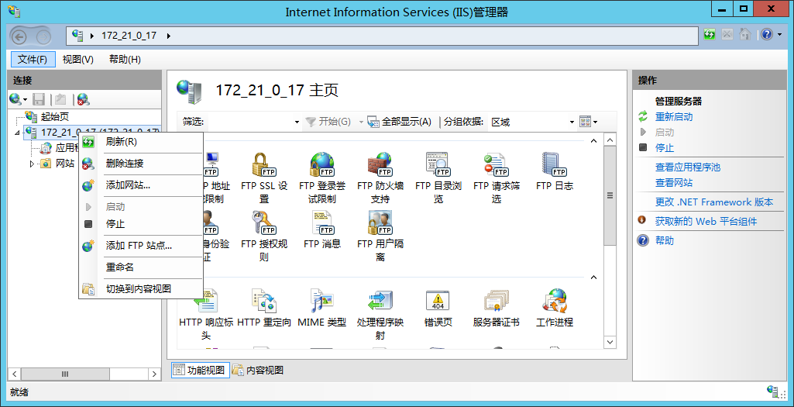
Task: Switch to 内容视图 tab
Action: click(258, 370)
